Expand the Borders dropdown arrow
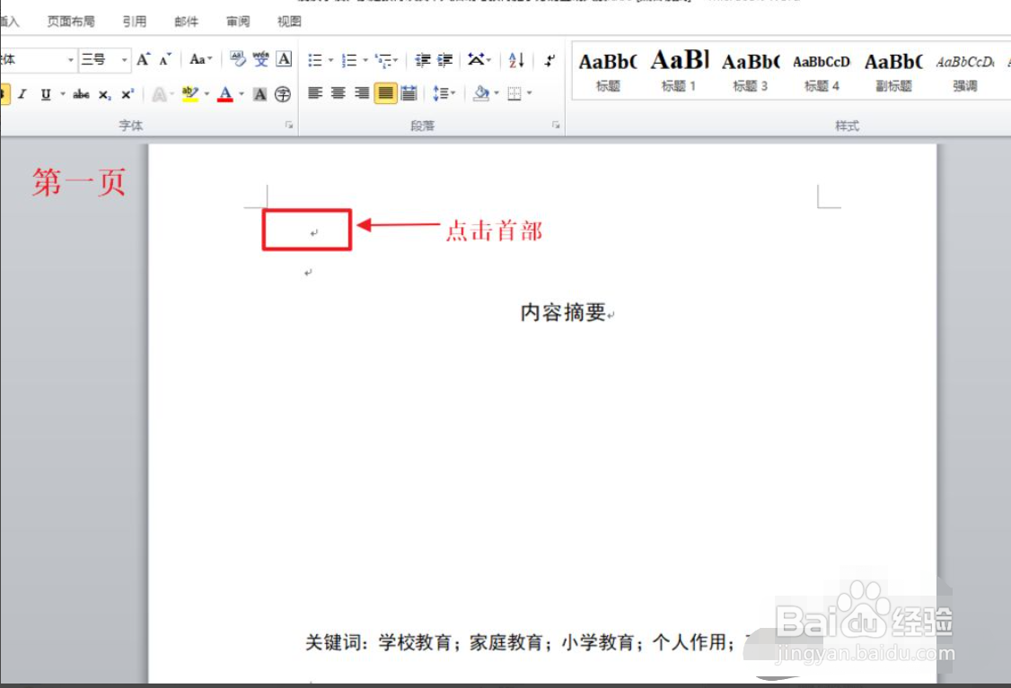1011x688 pixels. [x=530, y=93]
